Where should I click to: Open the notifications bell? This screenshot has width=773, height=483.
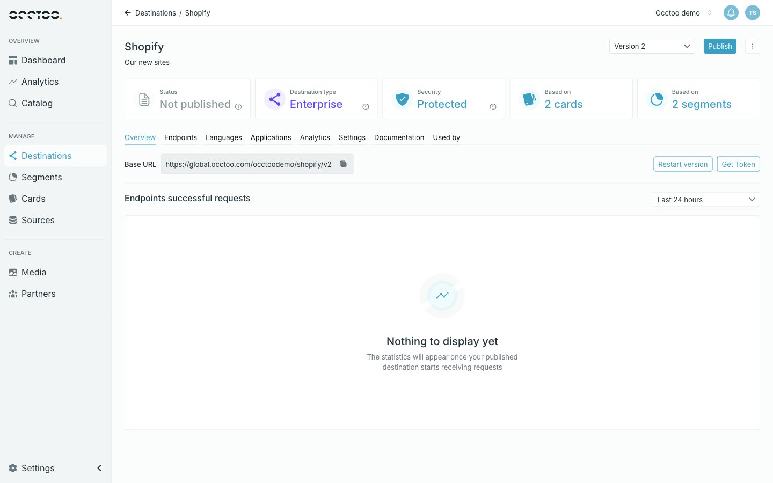pos(731,13)
